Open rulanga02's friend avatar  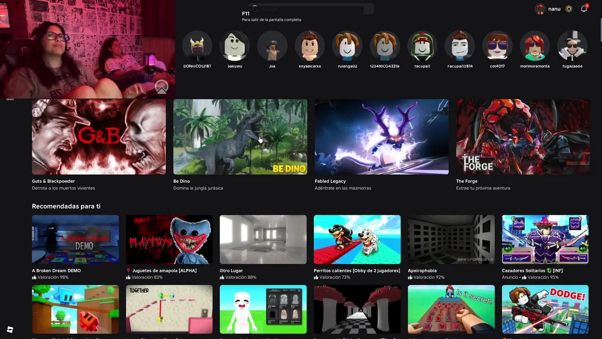click(x=347, y=46)
